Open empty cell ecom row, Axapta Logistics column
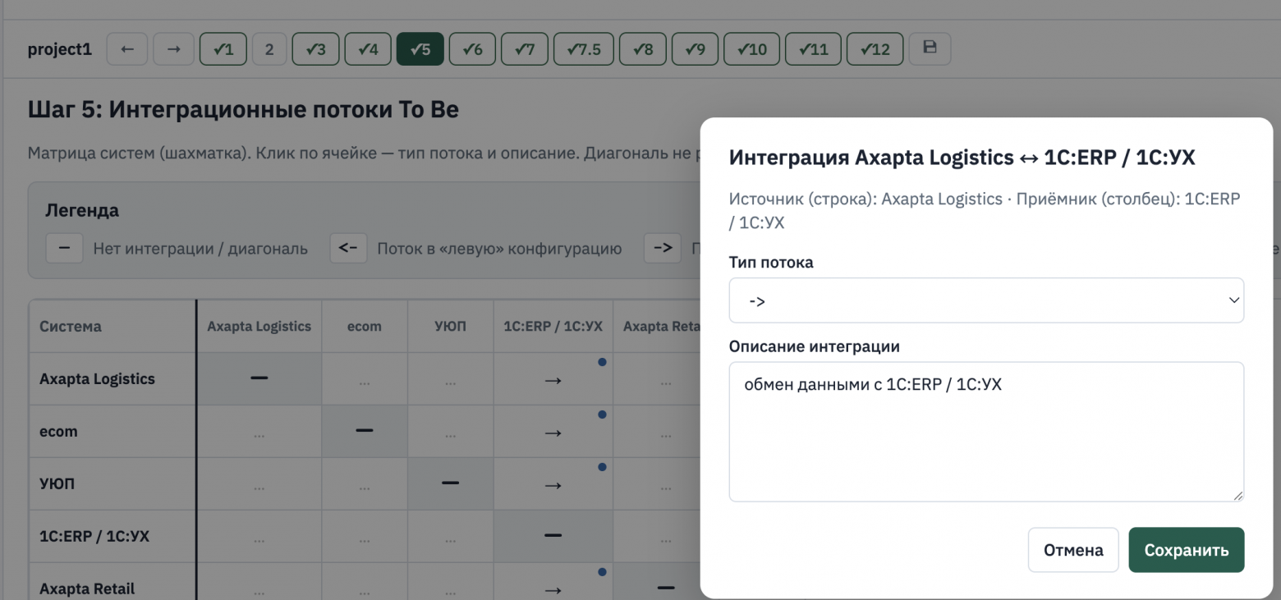This screenshot has width=1281, height=600. coord(259,432)
